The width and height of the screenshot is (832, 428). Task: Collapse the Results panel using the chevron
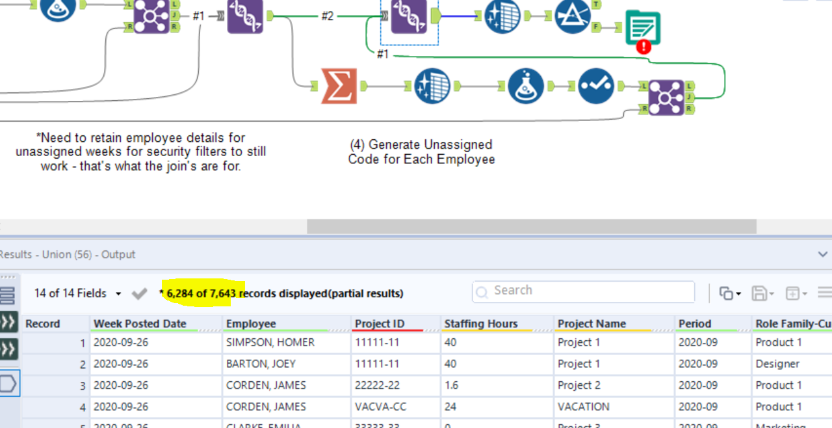[x=823, y=254]
